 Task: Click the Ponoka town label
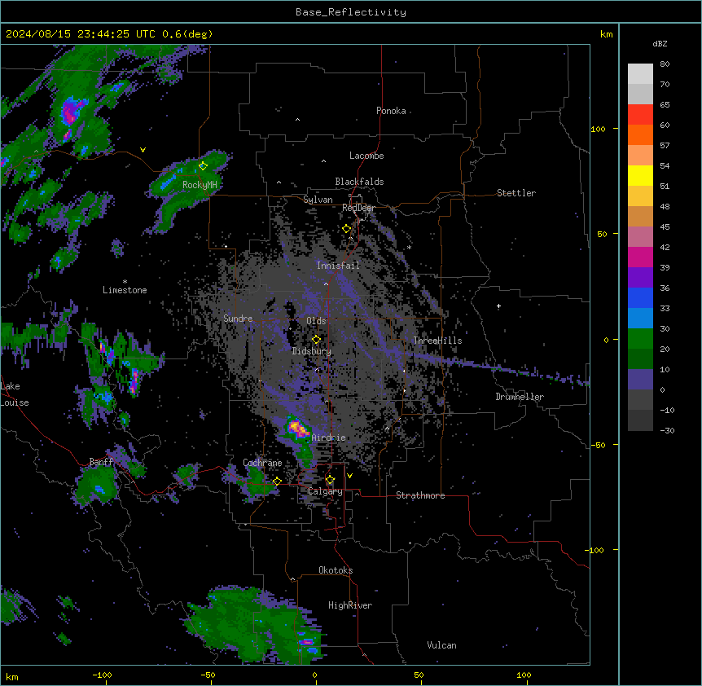(391, 111)
